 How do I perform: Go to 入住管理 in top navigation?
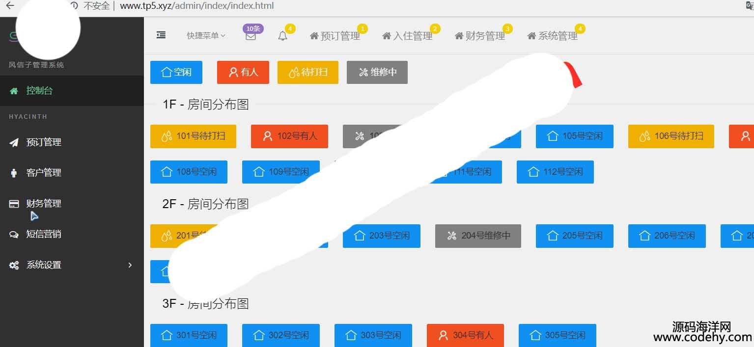click(x=407, y=36)
